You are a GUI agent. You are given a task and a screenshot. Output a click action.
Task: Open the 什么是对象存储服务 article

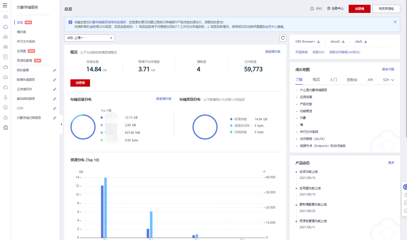pyautogui.click(x=313, y=90)
